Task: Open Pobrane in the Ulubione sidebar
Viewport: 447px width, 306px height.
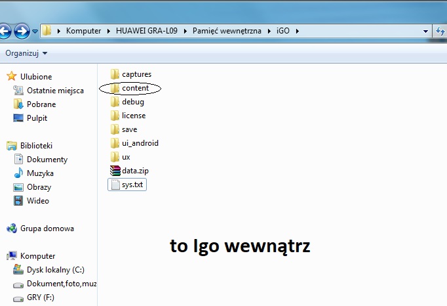Action: [41, 104]
